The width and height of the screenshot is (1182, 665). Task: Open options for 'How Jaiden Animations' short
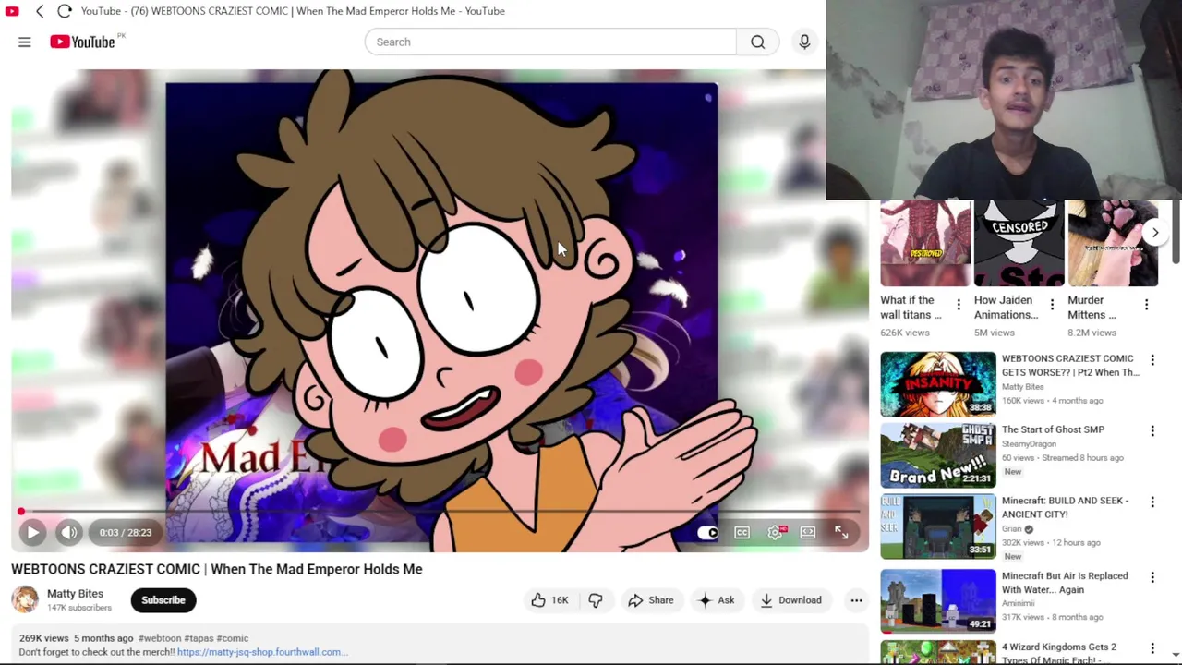click(x=1052, y=305)
